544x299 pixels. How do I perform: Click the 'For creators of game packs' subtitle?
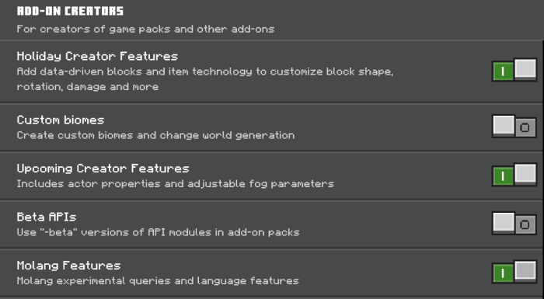(x=145, y=30)
